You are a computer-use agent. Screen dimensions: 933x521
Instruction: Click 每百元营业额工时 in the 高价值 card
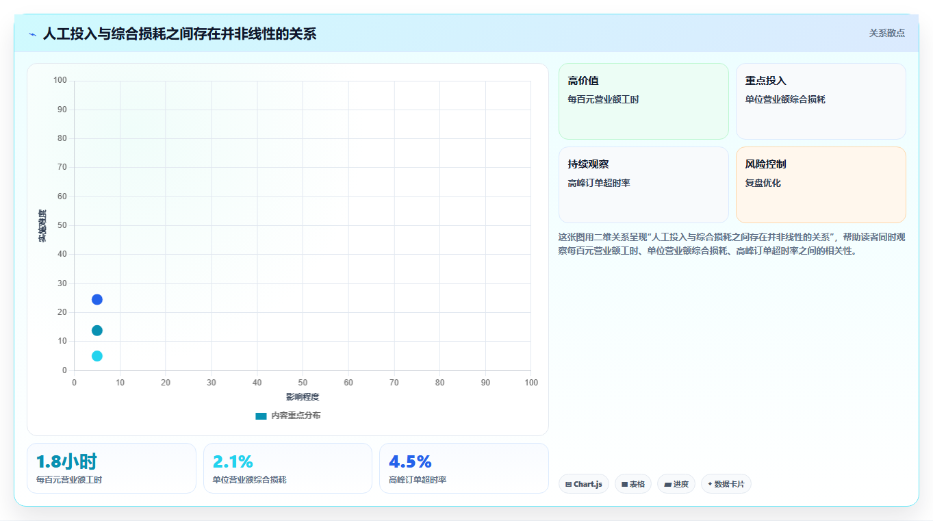coord(603,99)
